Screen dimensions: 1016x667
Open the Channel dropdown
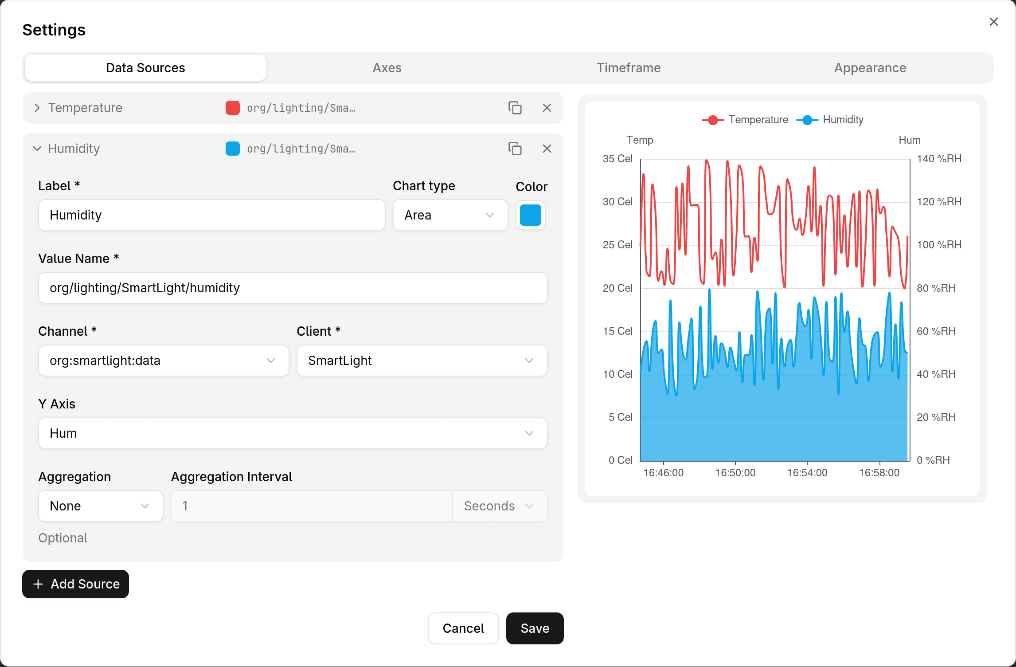pyautogui.click(x=164, y=361)
